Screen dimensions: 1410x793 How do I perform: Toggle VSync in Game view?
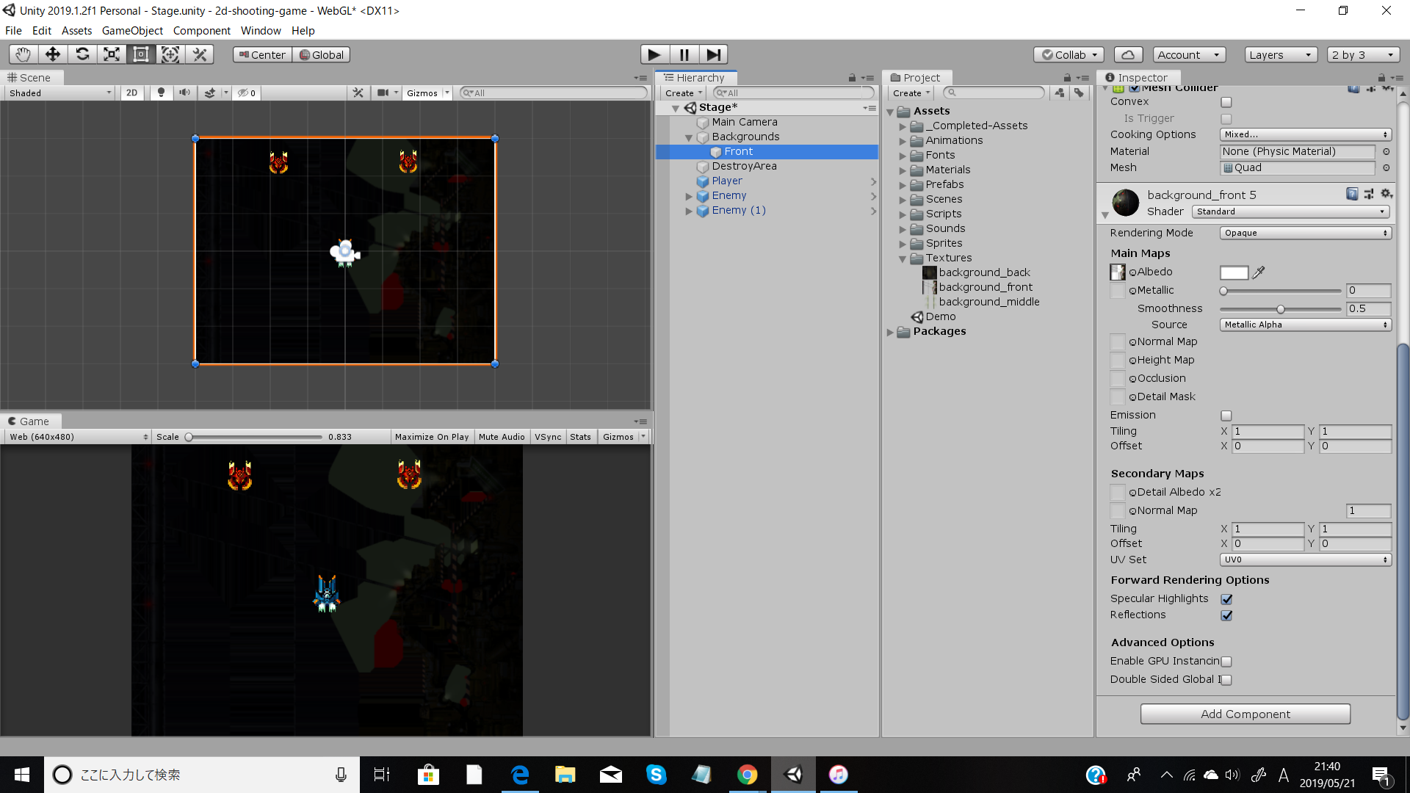pyautogui.click(x=548, y=437)
